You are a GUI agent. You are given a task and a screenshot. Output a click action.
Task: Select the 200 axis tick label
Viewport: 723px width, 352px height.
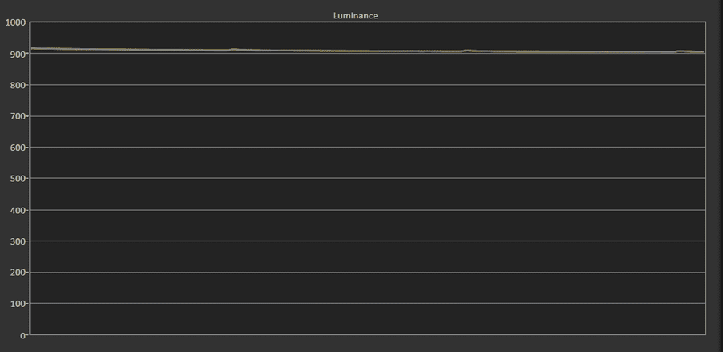tap(18, 273)
